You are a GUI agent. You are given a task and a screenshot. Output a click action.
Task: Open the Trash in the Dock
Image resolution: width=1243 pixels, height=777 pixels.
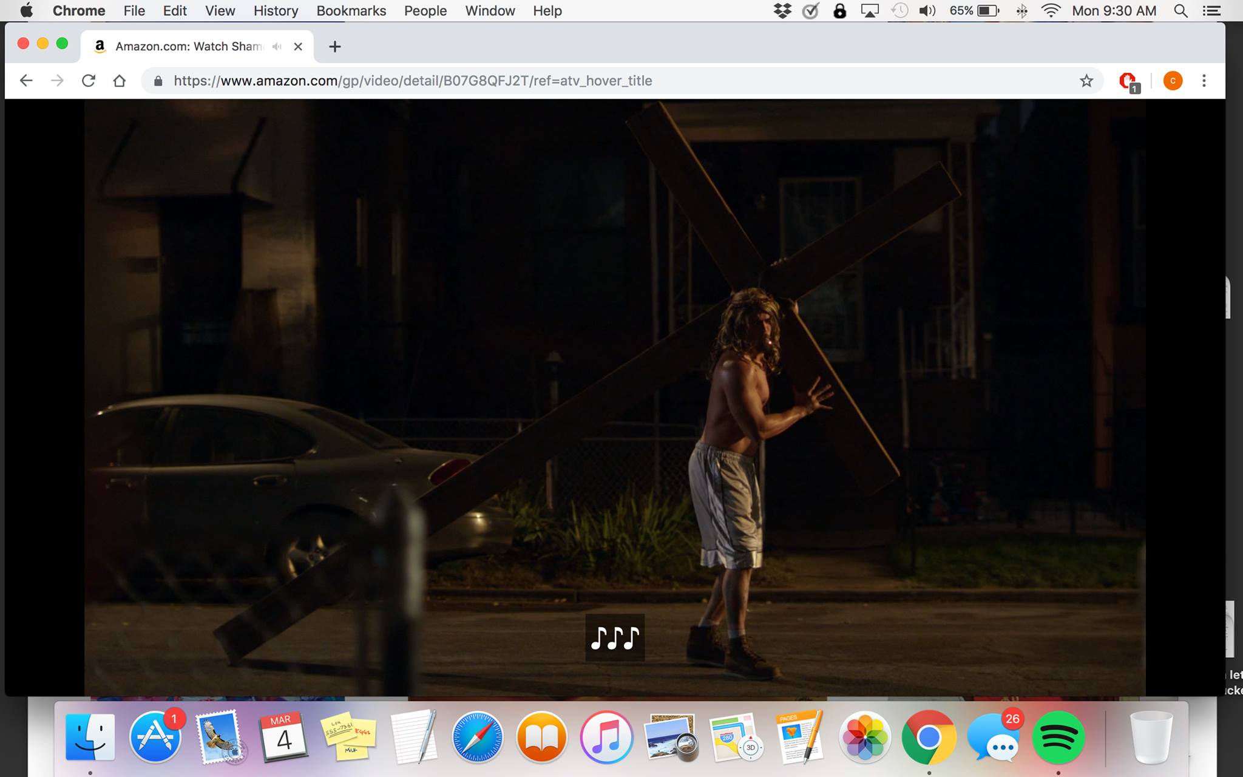(x=1151, y=737)
